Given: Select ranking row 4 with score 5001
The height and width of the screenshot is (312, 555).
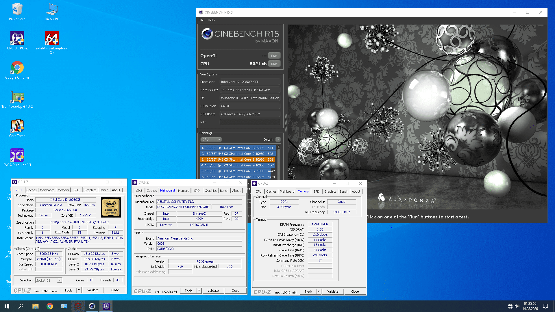Looking at the screenshot, I should click(x=238, y=165).
